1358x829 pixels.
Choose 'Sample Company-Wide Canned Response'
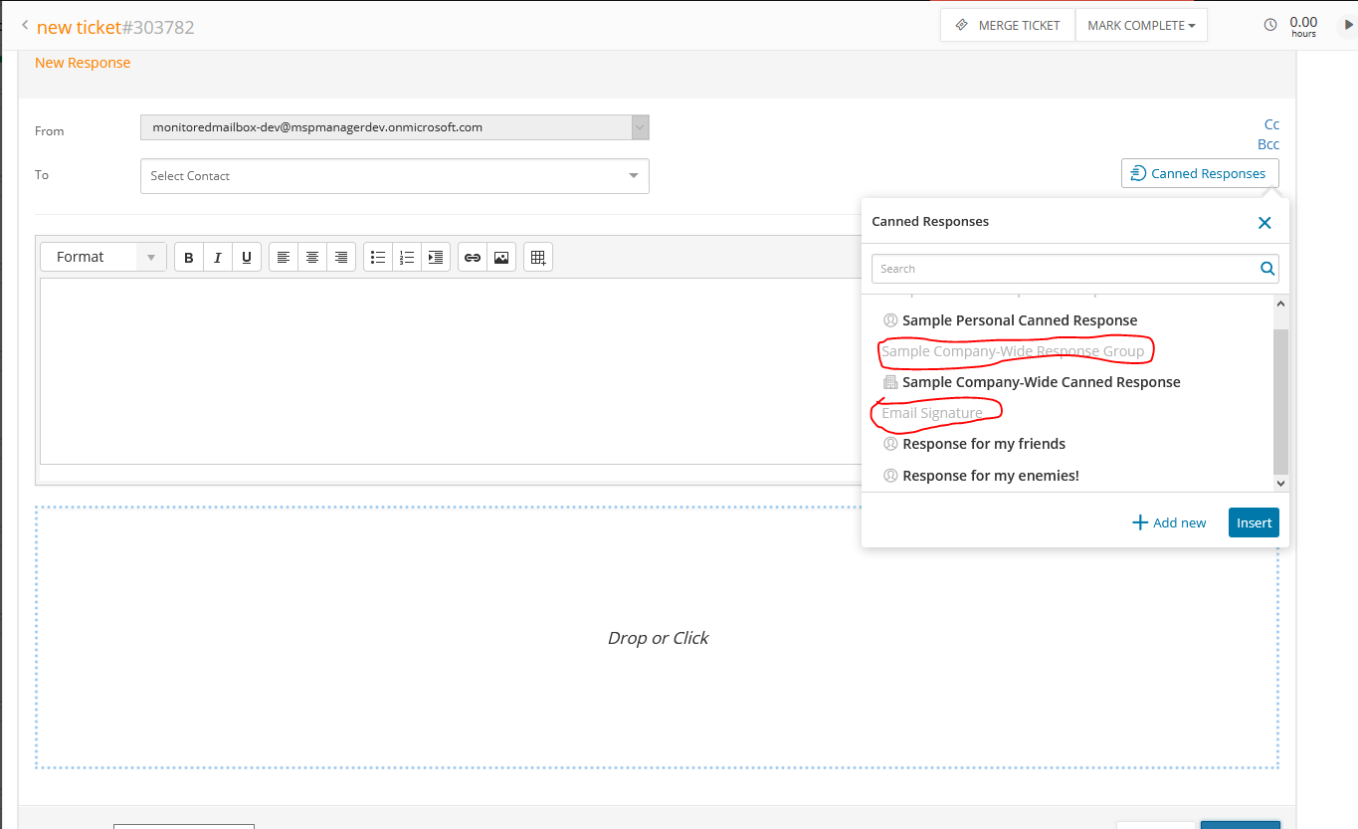1042,381
